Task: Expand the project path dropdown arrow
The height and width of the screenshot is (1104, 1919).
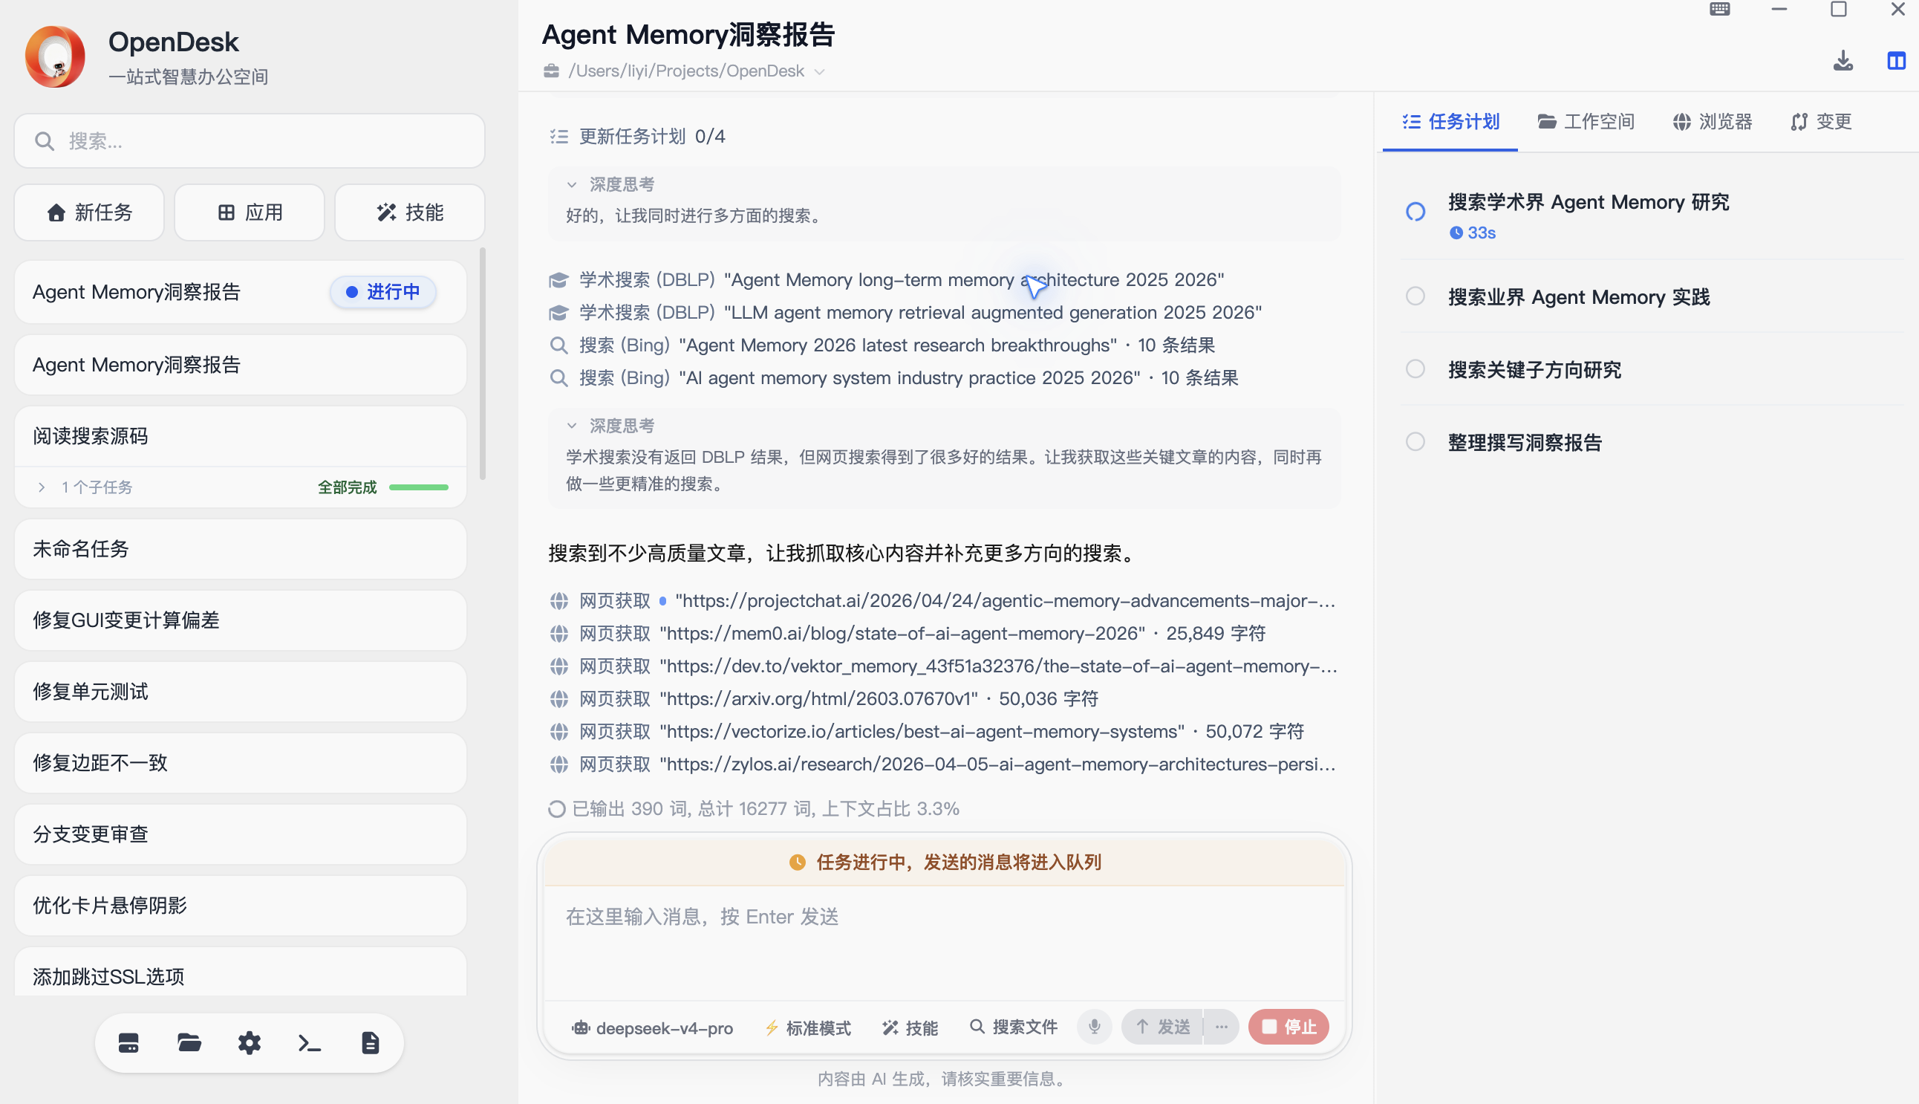Action: pyautogui.click(x=819, y=71)
